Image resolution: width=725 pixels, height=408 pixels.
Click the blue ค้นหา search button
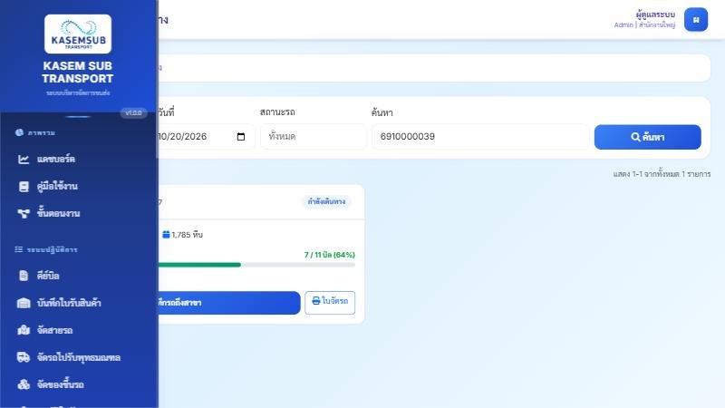pyautogui.click(x=647, y=137)
